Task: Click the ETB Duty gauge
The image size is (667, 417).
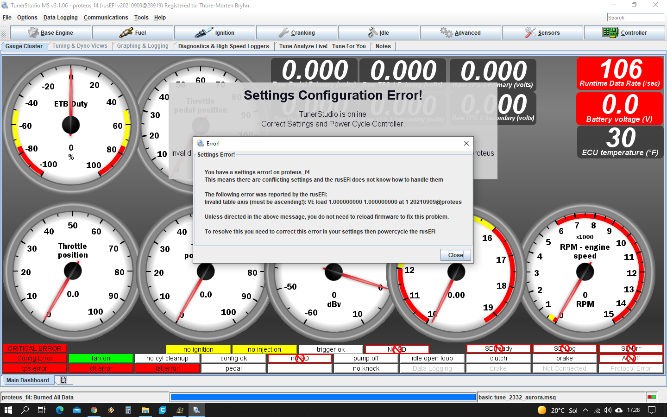Action: click(x=71, y=125)
